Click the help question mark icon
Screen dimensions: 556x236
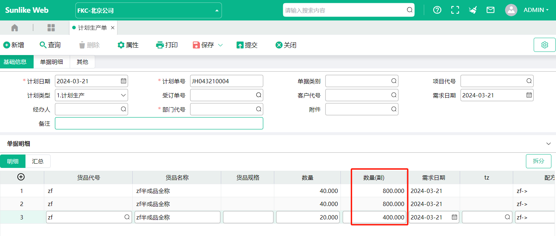[437, 10]
